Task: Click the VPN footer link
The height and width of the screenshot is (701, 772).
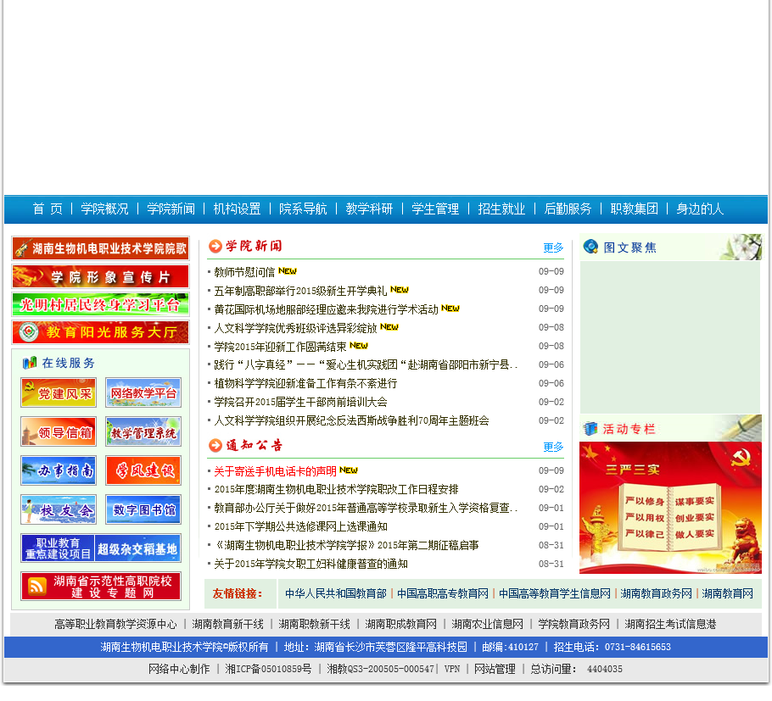Action: pos(452,669)
